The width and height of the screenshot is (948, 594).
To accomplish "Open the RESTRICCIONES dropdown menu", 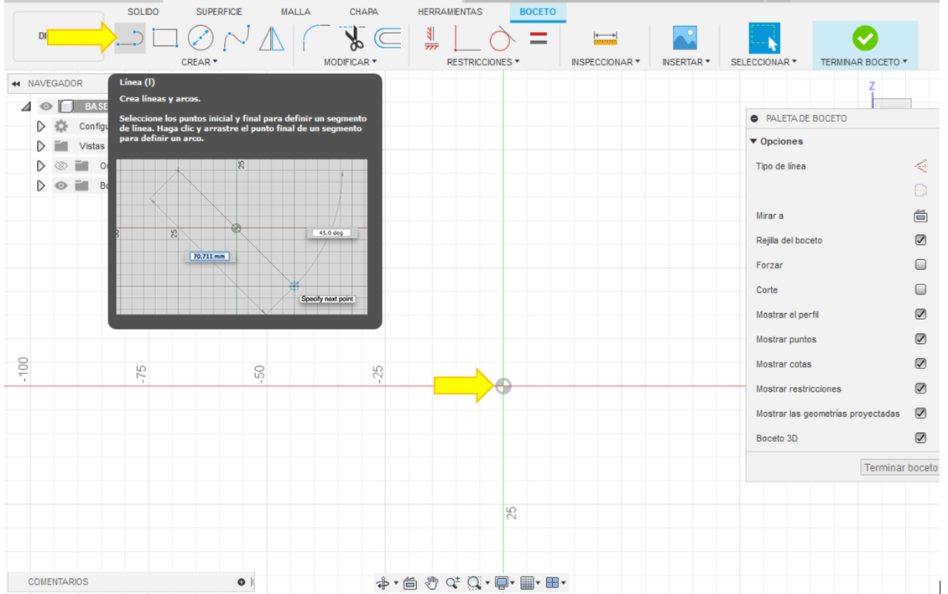I will pos(483,62).
